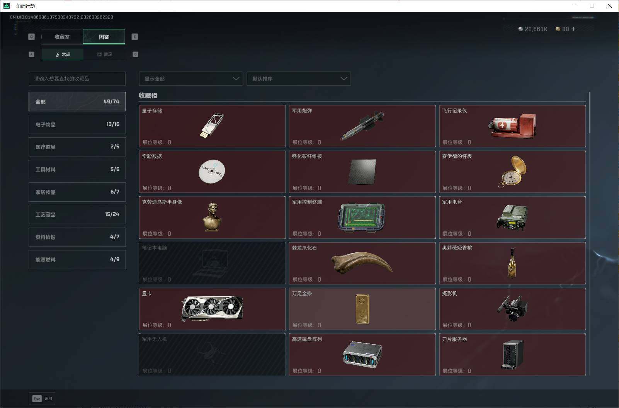The width and height of the screenshot is (619, 408).
Task: Filter by 家居物品 category
Action: coord(77,192)
